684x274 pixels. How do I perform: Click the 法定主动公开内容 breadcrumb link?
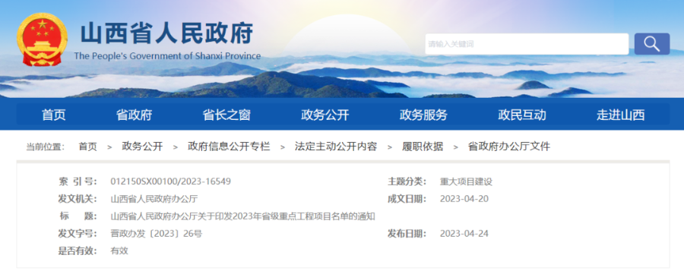pyautogui.click(x=336, y=146)
